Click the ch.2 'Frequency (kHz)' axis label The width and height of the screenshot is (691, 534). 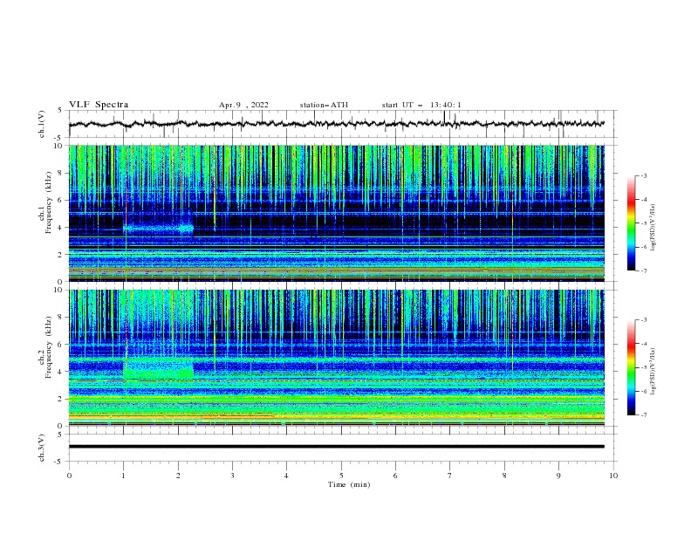48,346
